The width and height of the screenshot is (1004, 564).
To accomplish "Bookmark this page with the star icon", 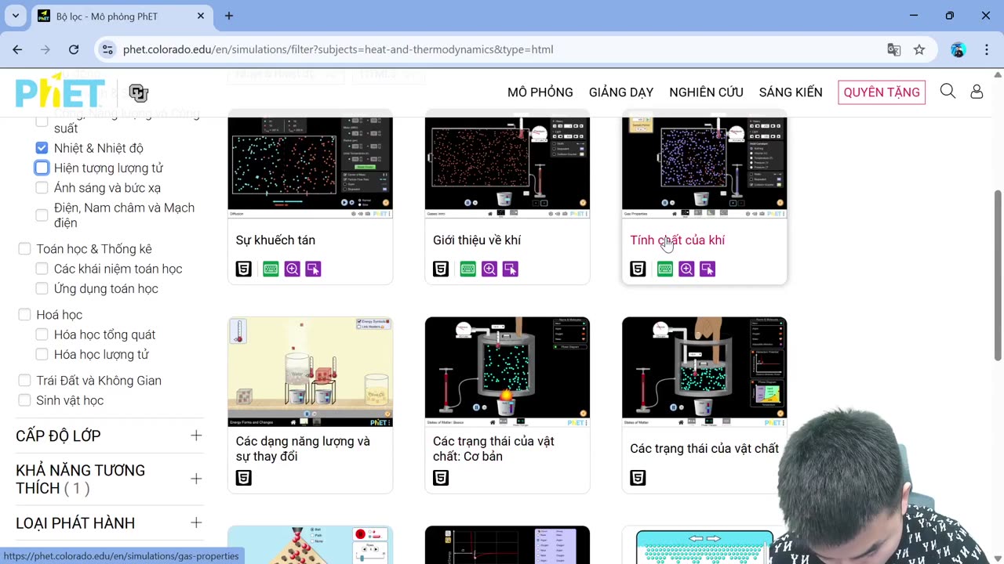I will click(x=919, y=49).
